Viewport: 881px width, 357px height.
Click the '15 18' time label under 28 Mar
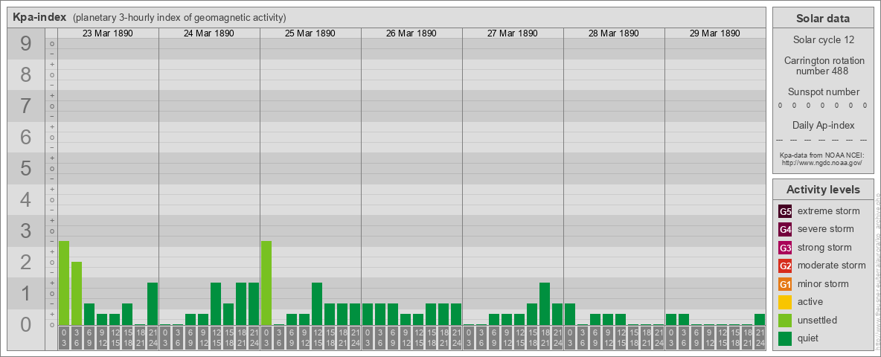coord(632,338)
